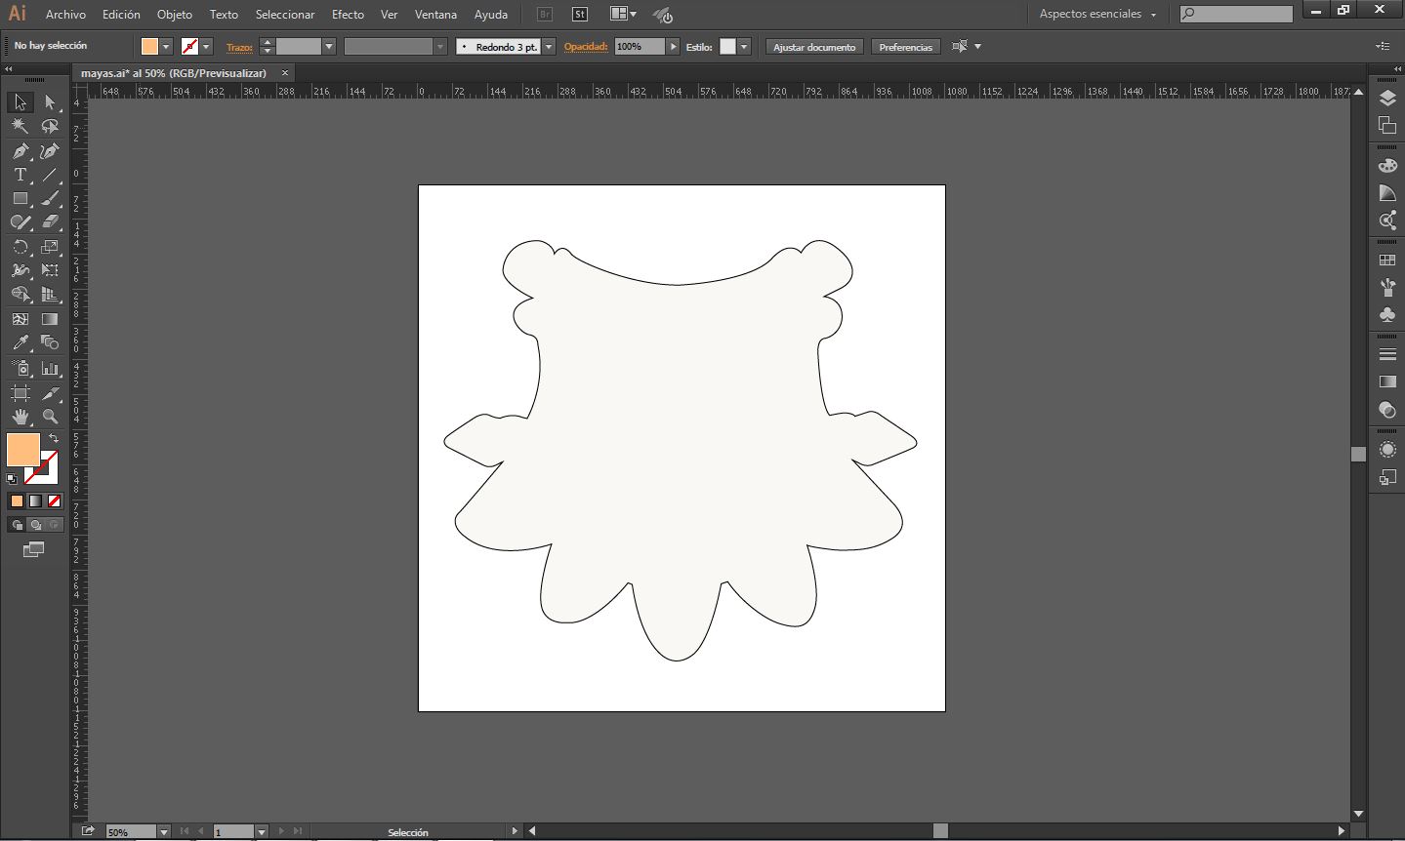1405x841 pixels.
Task: Change screen mode button
Action: (34, 550)
